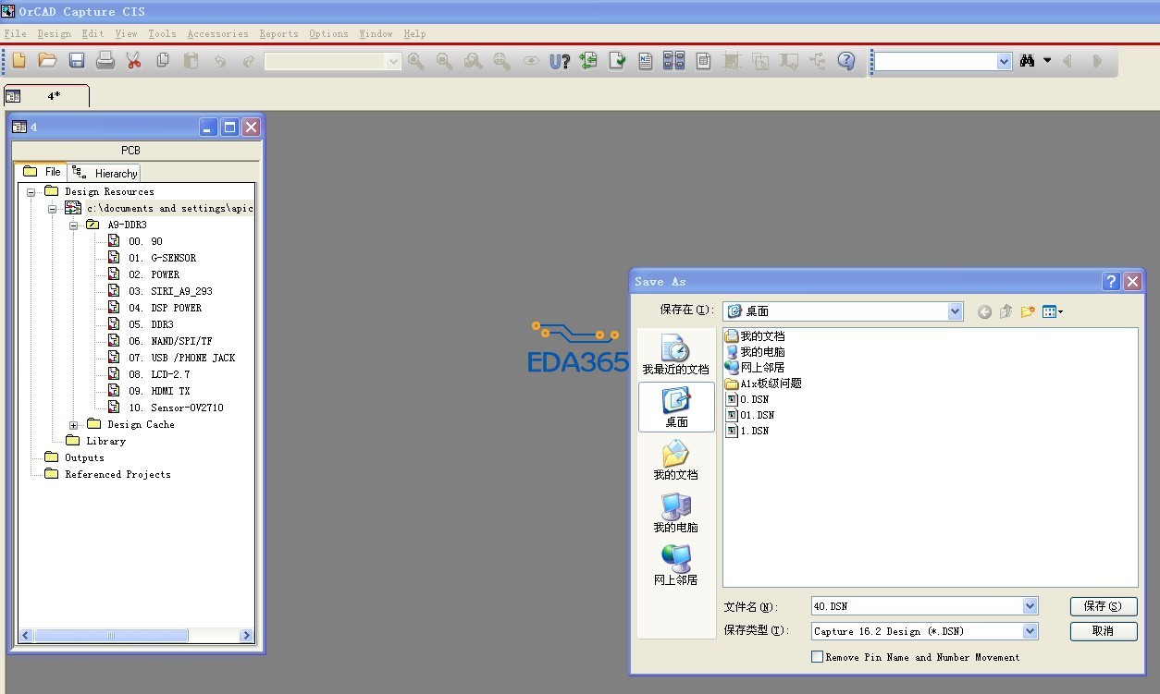This screenshot has height=694, width=1160.
Task: Click the Zoom In magnifier icon
Action: pyautogui.click(x=416, y=61)
